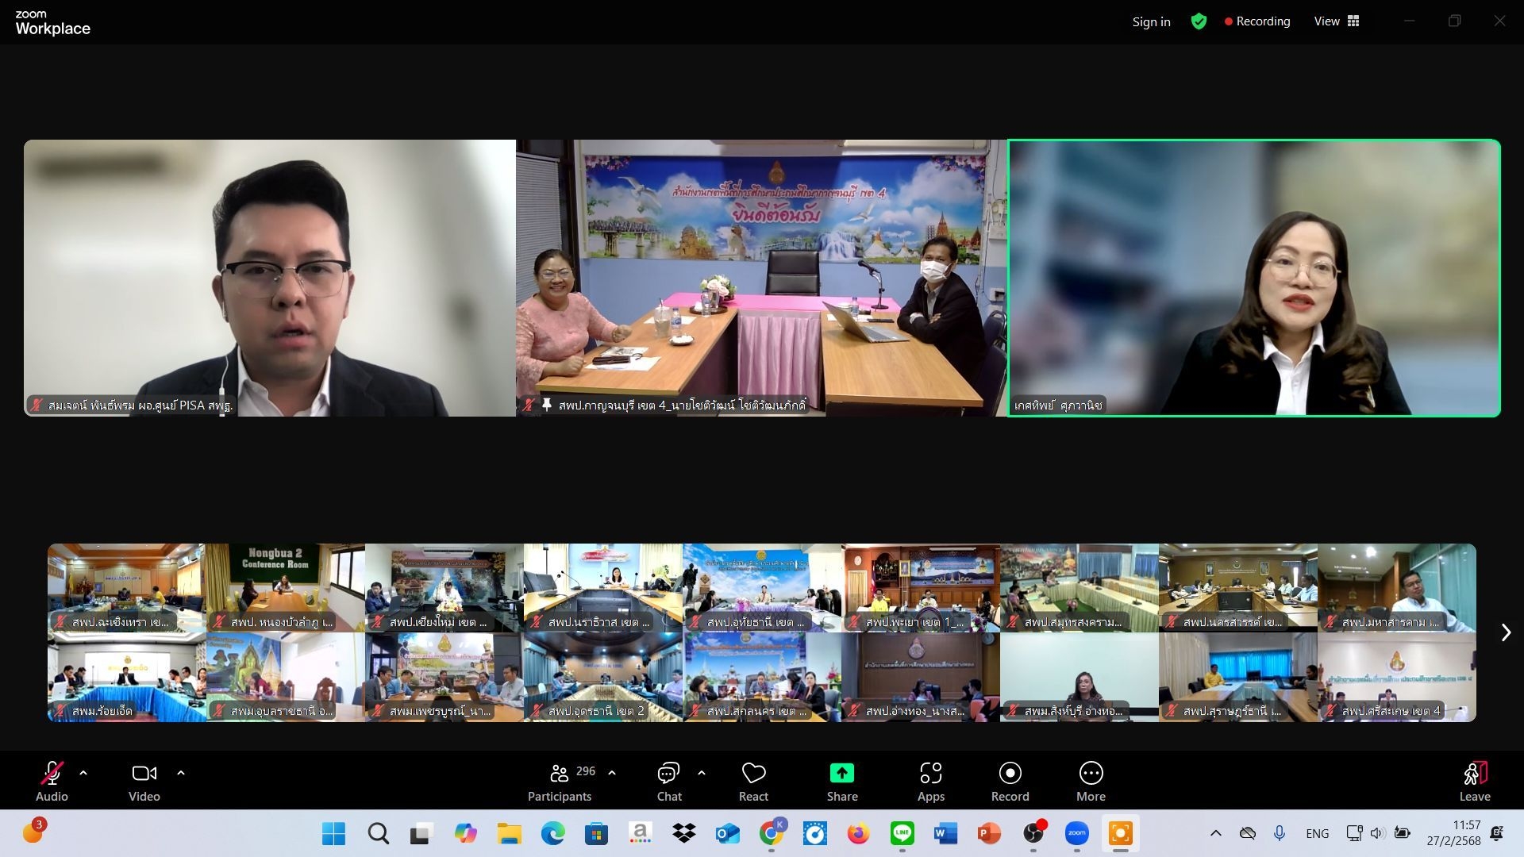Open PowerPoint from the taskbar
Screen dimensions: 1524x857
click(989, 833)
